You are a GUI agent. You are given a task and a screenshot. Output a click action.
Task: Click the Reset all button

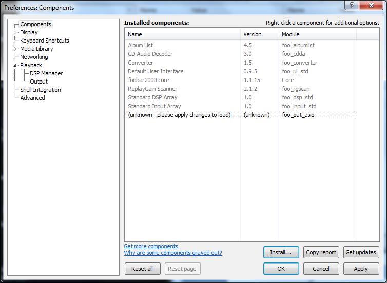tap(142, 269)
